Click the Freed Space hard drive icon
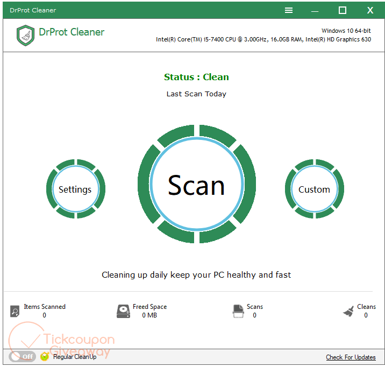Image resolution: width=385 pixels, height=367 pixels. pyautogui.click(x=123, y=311)
